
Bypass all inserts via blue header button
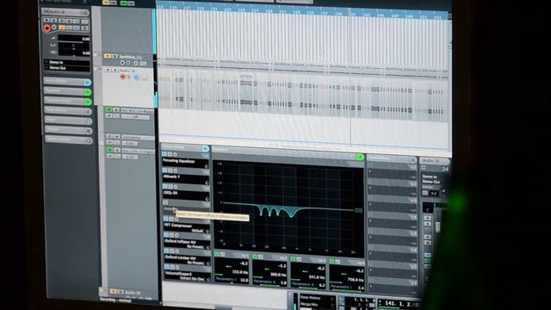tap(205, 149)
